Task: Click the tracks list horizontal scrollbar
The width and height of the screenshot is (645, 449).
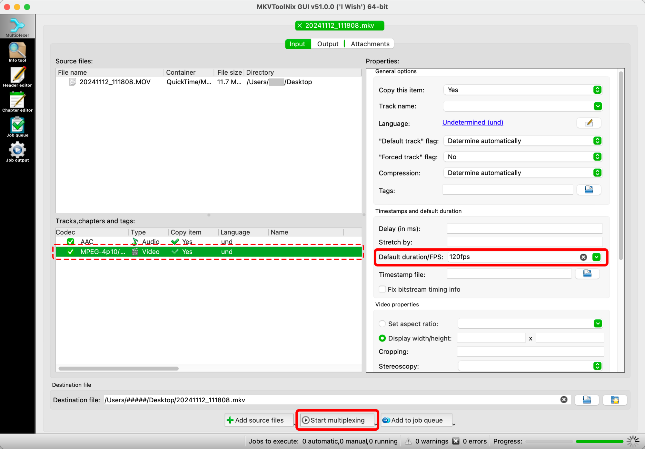Action: [x=118, y=369]
